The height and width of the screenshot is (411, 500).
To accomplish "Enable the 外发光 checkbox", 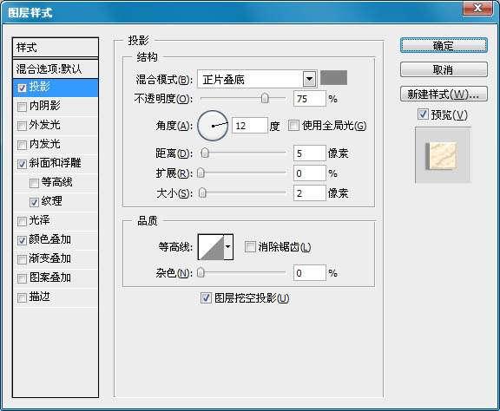I will 22,126.
